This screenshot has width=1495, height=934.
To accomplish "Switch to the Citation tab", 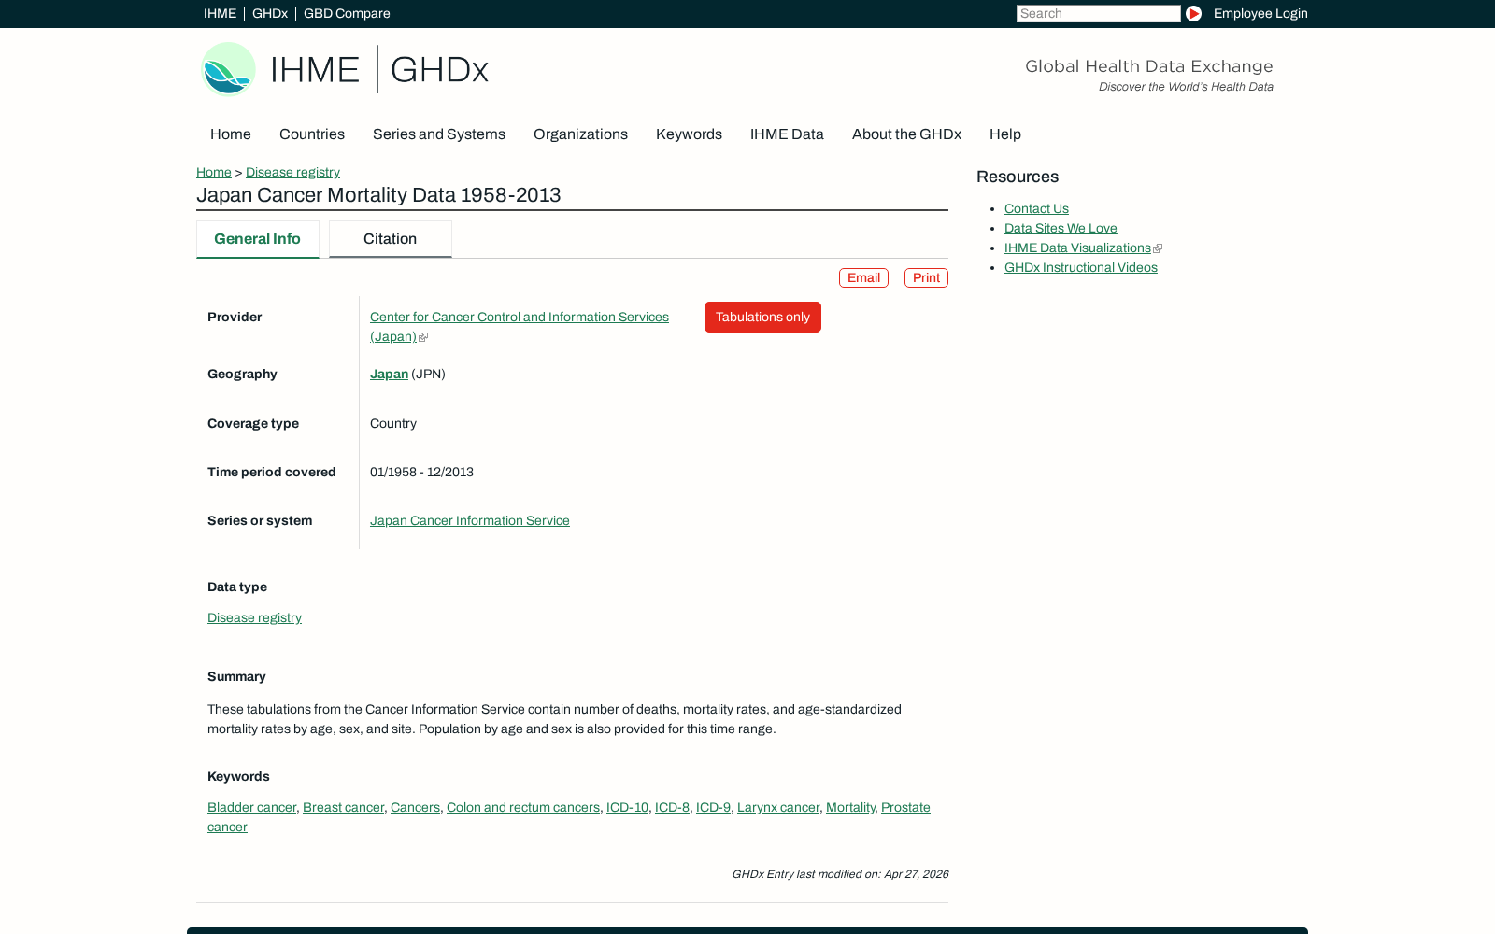I will click(391, 239).
